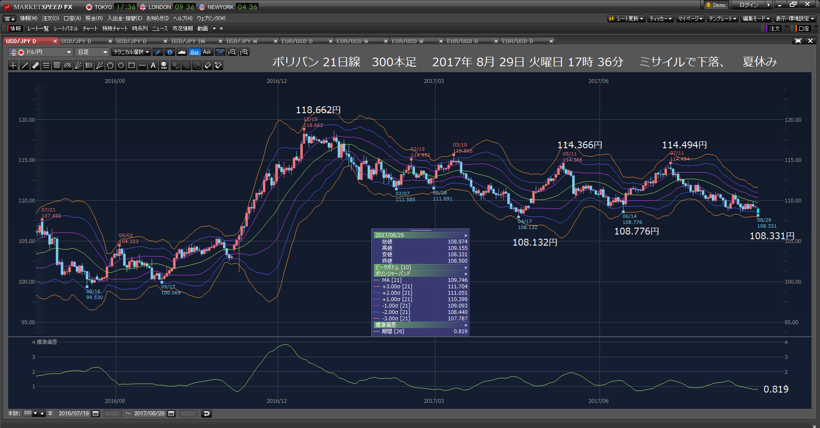Click ニュース in the info toolbar
This screenshot has width=820, height=428.
point(160,29)
